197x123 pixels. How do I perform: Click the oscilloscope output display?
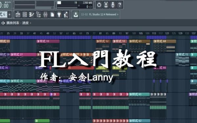(25, 5)
